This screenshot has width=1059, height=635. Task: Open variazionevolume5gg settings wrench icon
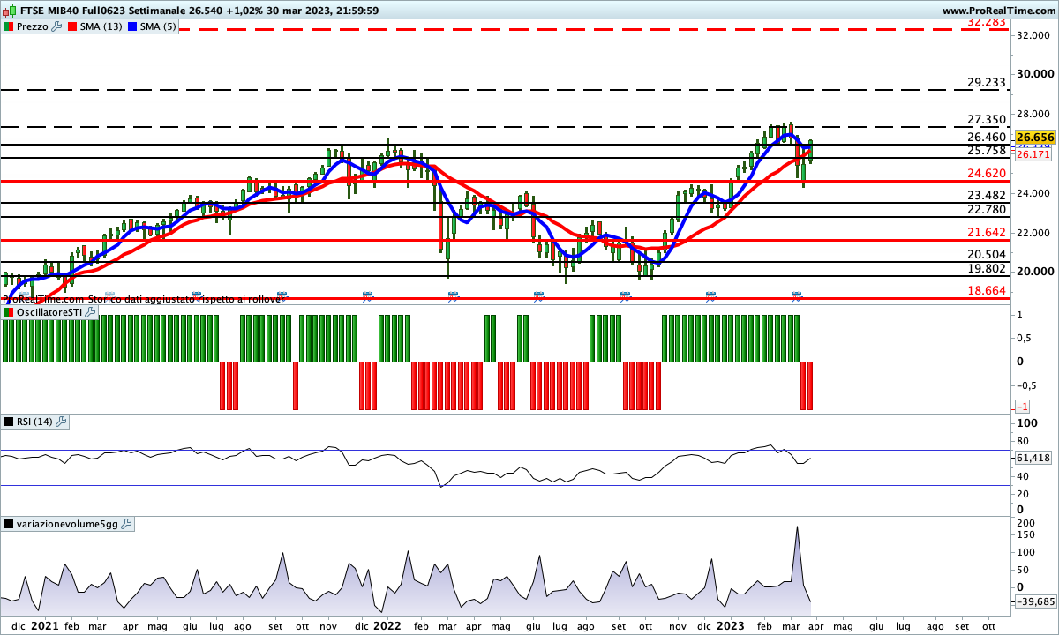tap(126, 524)
